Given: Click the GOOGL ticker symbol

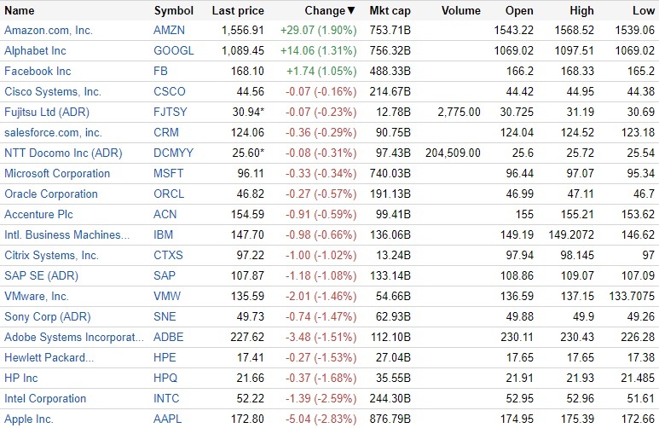Looking at the screenshot, I should [174, 50].
